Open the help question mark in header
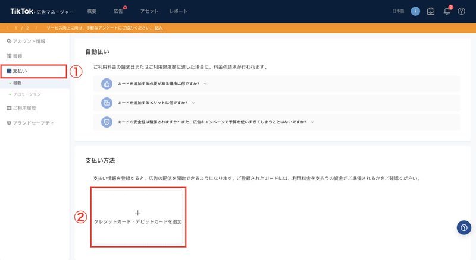This screenshot has height=260, width=476. point(462,11)
